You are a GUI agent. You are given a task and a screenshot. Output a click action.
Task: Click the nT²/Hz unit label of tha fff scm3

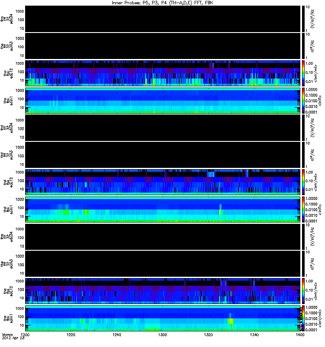point(313,46)
